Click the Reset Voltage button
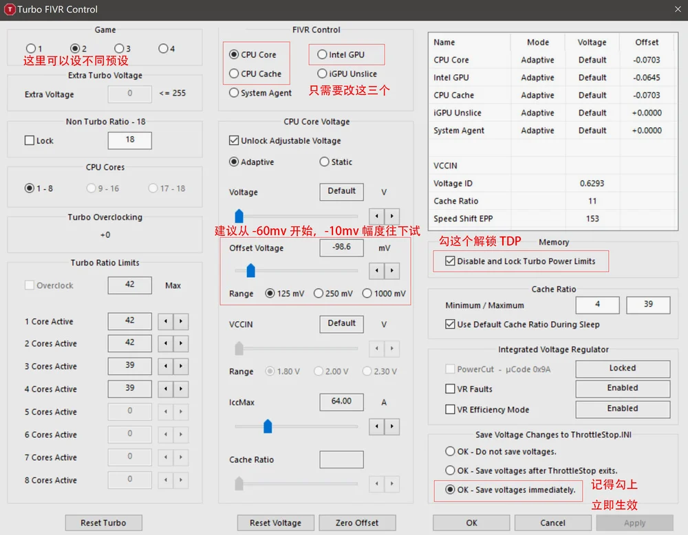 pos(276,523)
